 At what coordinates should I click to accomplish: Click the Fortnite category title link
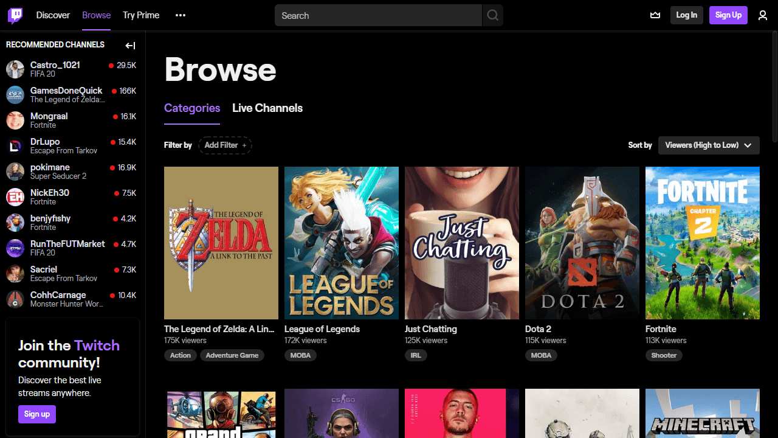tap(661, 329)
